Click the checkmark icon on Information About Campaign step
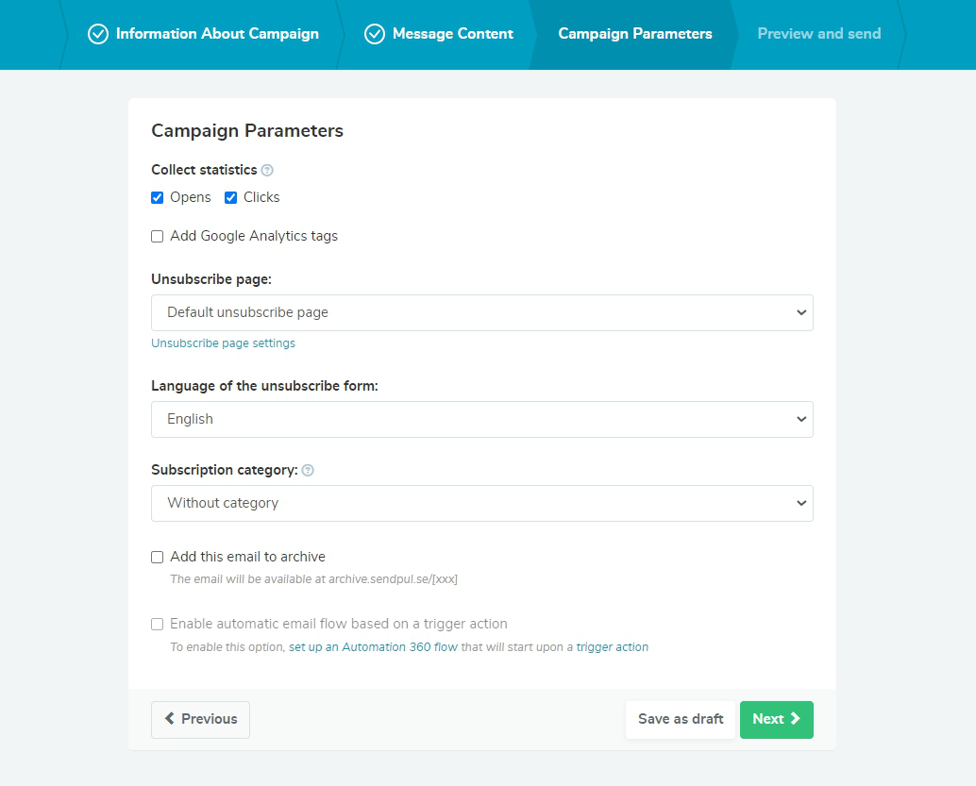The image size is (976, 786). coord(97,33)
